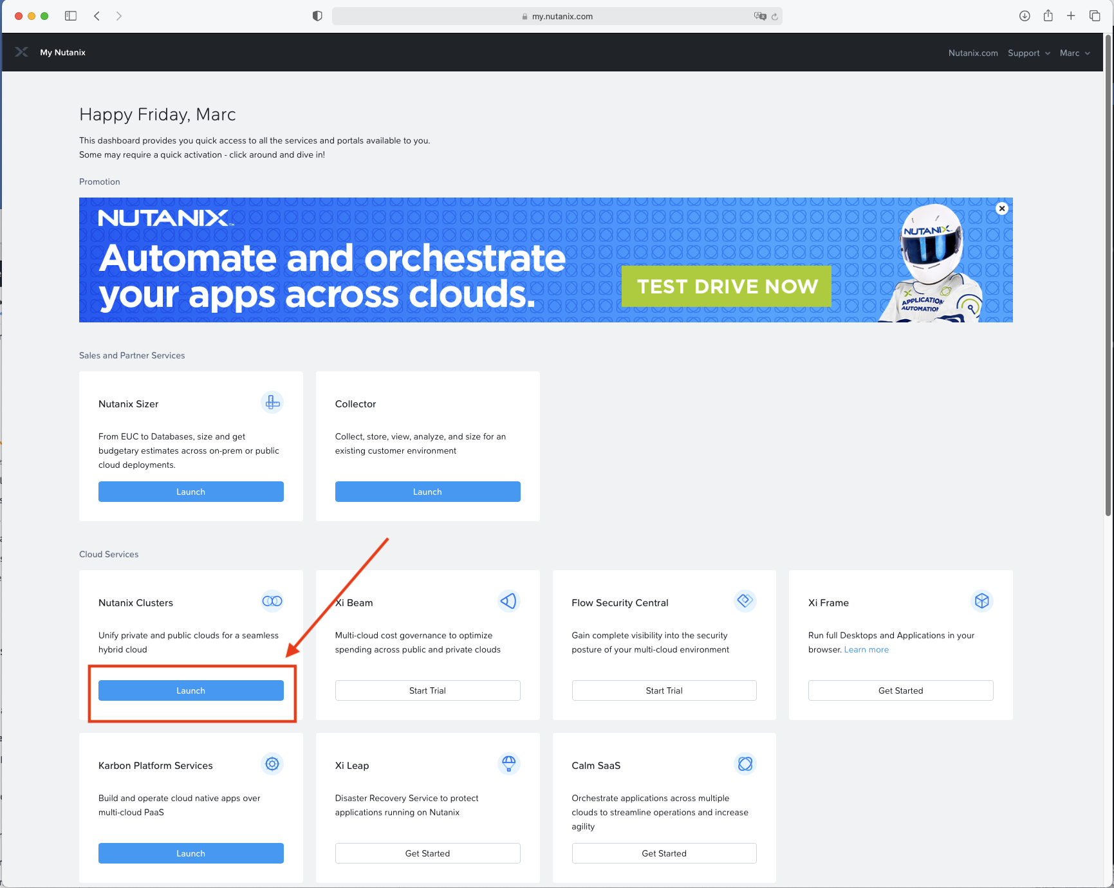Open the Nutanix.com link

pyautogui.click(x=973, y=53)
